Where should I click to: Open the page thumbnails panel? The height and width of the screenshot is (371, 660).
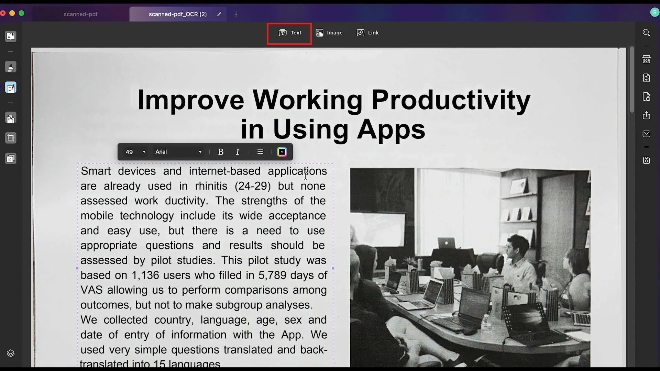tap(11, 36)
